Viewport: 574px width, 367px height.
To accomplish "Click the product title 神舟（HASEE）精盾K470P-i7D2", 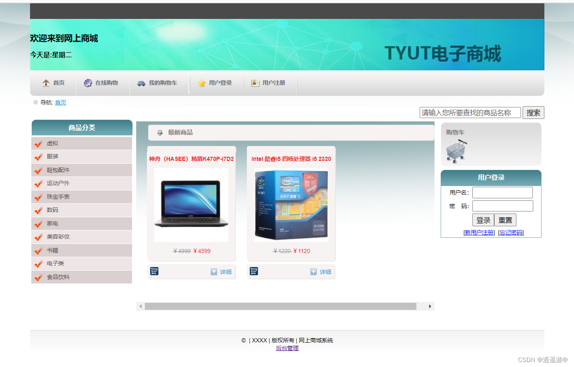I will [191, 159].
